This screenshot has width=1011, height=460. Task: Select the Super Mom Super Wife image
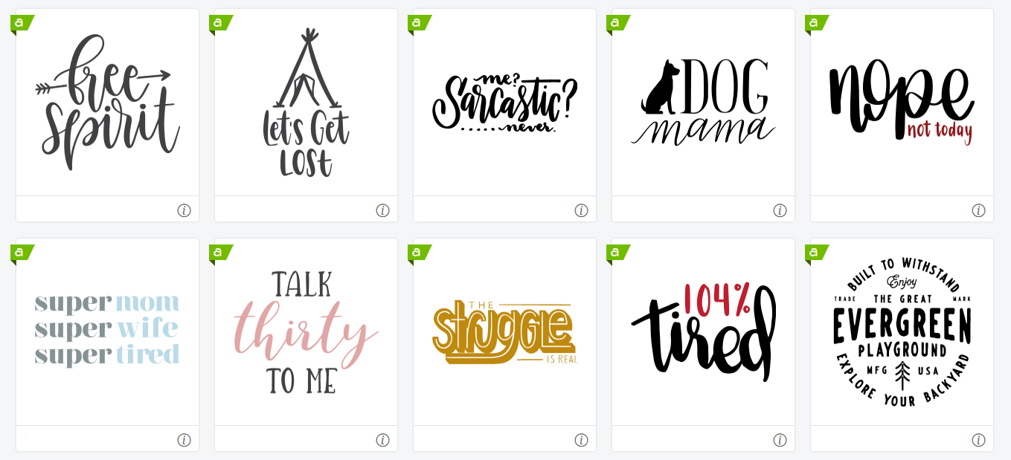[107, 328]
